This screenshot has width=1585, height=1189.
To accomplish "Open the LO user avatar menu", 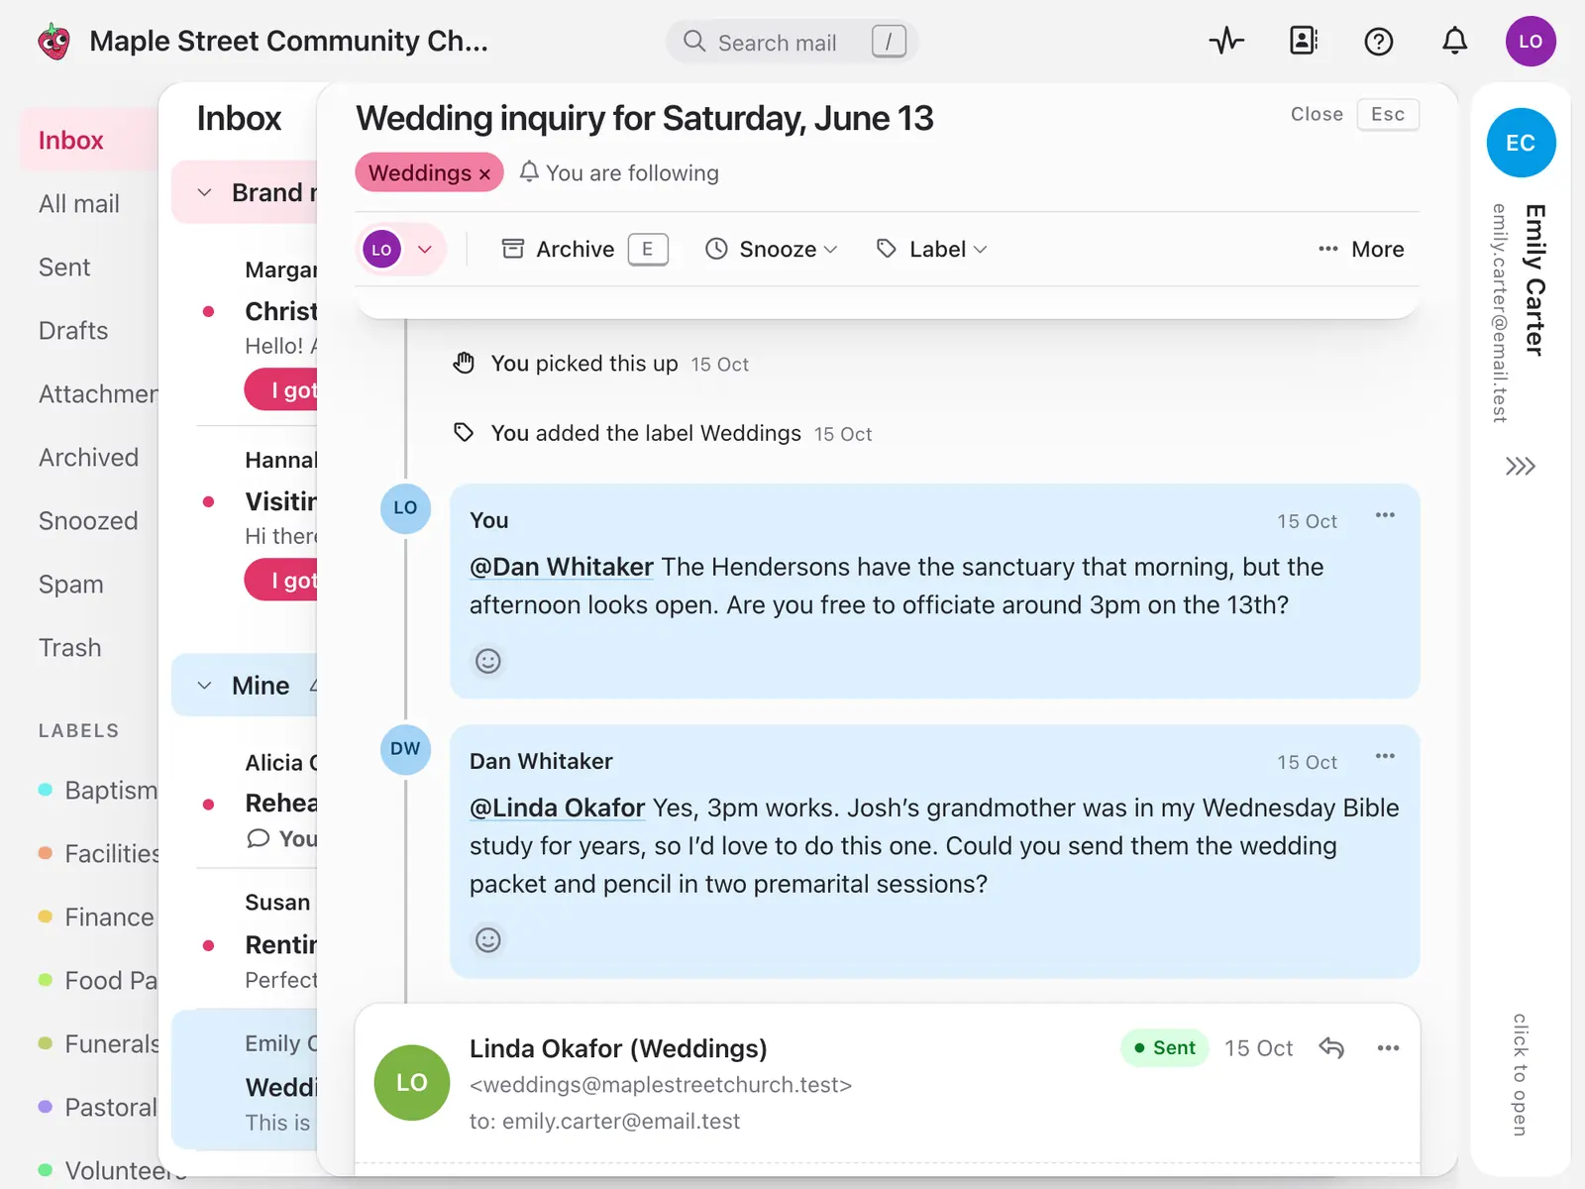I will tap(1531, 42).
